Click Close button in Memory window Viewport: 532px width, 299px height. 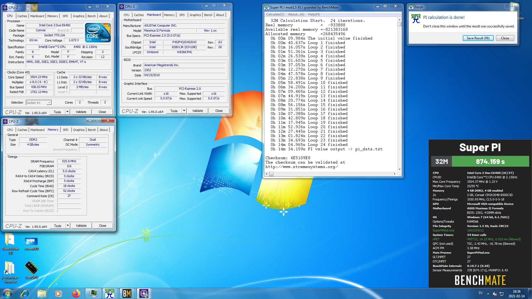click(103, 226)
